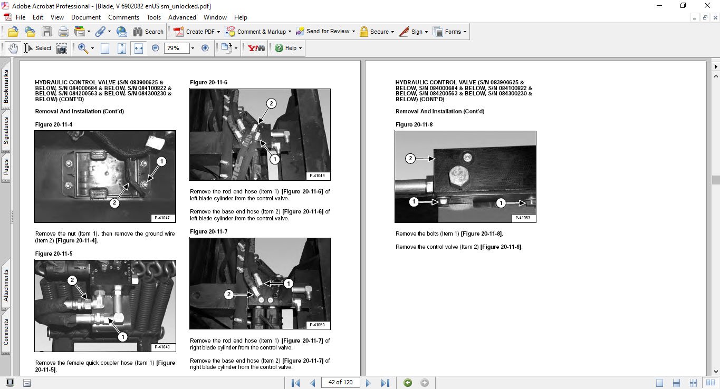Viewport: 720px width, 389px height.
Task: Expand the Attach file dropdown arrow
Action: pos(109,32)
